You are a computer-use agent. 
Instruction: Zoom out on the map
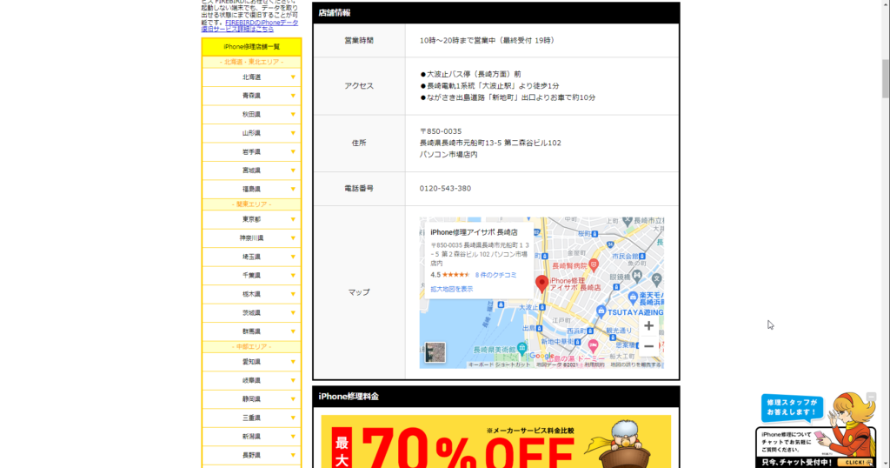[x=648, y=346]
